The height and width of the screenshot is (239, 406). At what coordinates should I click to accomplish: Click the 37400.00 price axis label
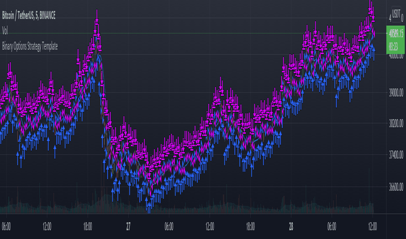396,155
